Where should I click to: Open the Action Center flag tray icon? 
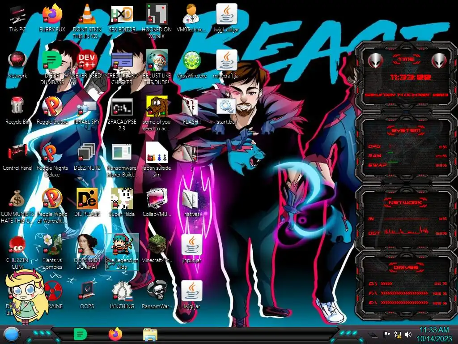point(386,334)
